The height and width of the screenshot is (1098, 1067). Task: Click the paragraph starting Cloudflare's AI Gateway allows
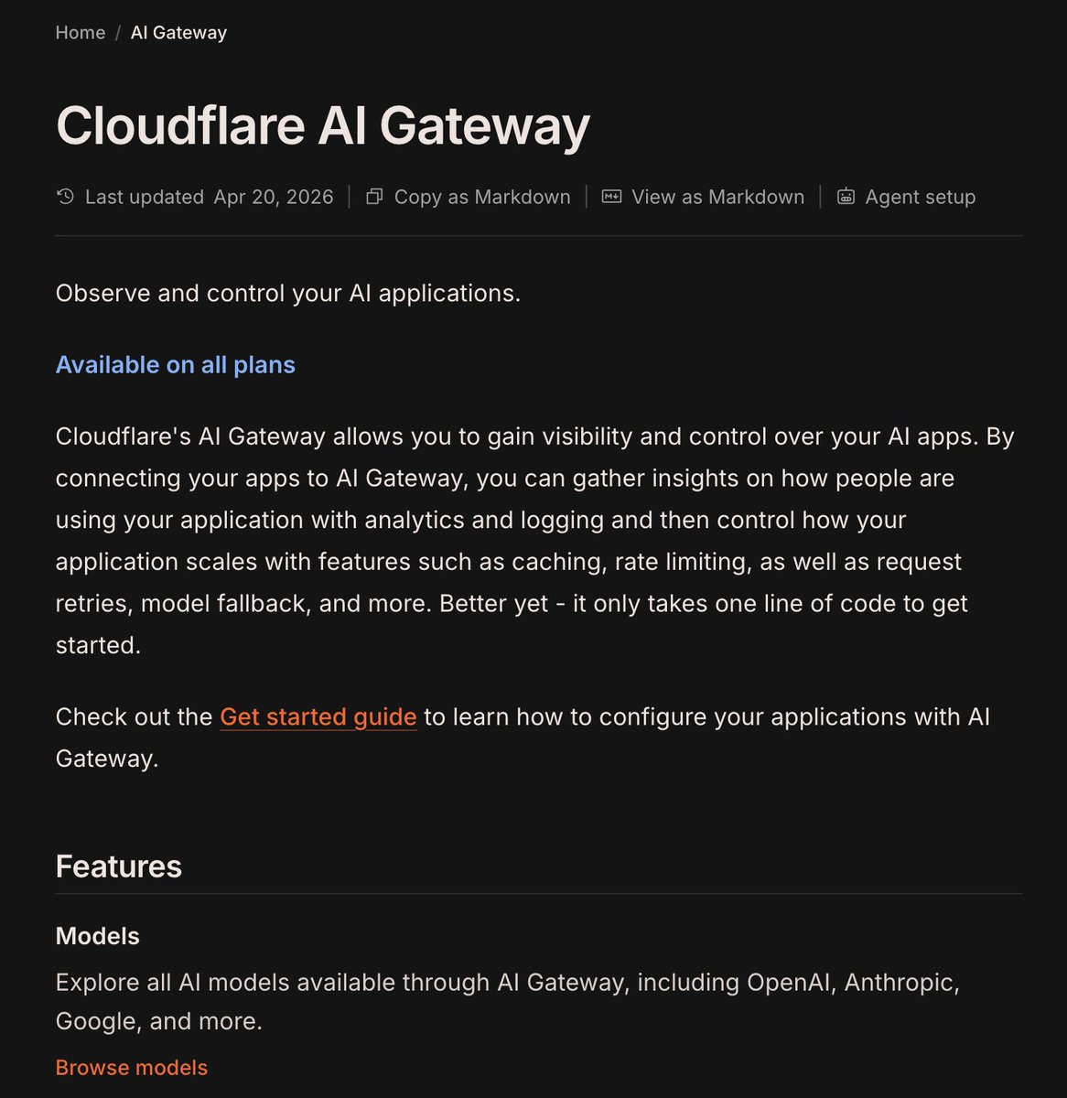tap(535, 541)
